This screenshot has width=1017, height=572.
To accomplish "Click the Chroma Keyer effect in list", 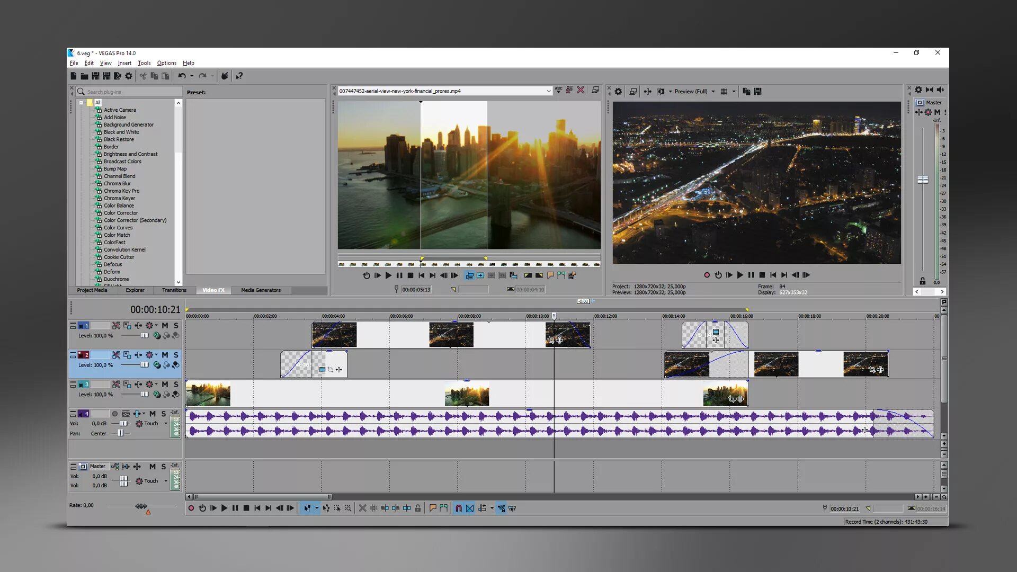I will click(119, 198).
